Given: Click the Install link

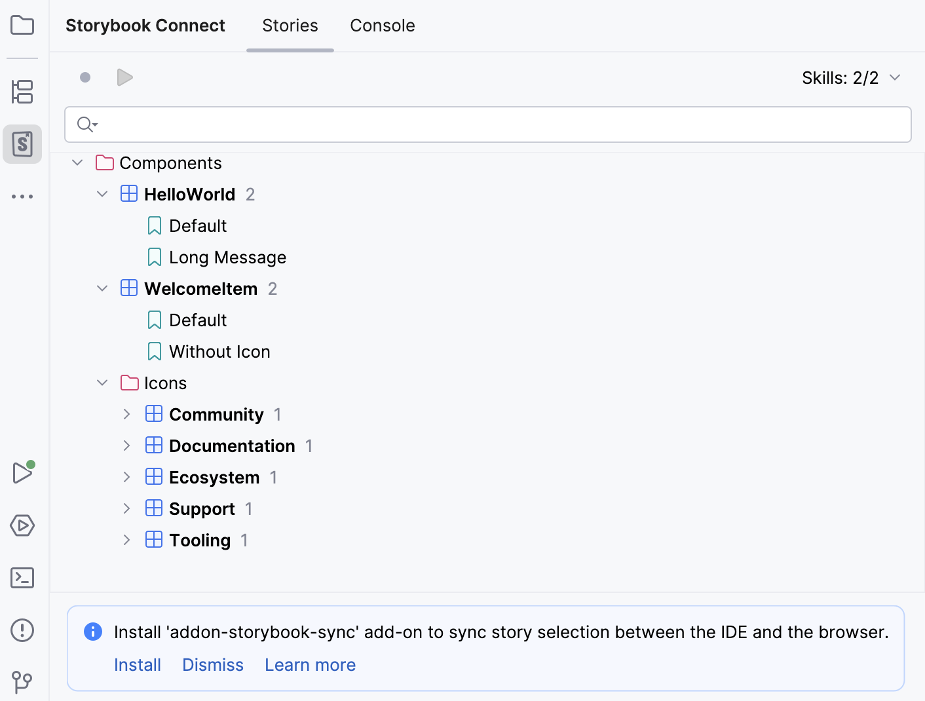Looking at the screenshot, I should click(x=138, y=665).
